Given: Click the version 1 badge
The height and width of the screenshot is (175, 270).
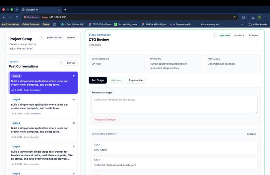Looking at the screenshot, I should pos(239,35).
